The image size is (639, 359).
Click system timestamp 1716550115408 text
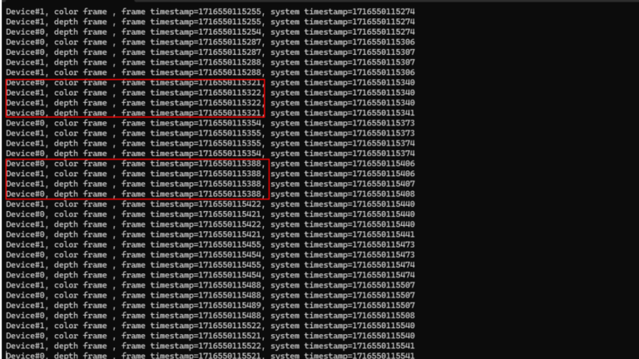pyautogui.click(x=343, y=194)
